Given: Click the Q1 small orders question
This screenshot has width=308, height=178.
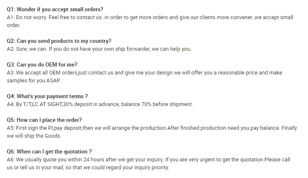Looking at the screenshot, I should (55, 9).
